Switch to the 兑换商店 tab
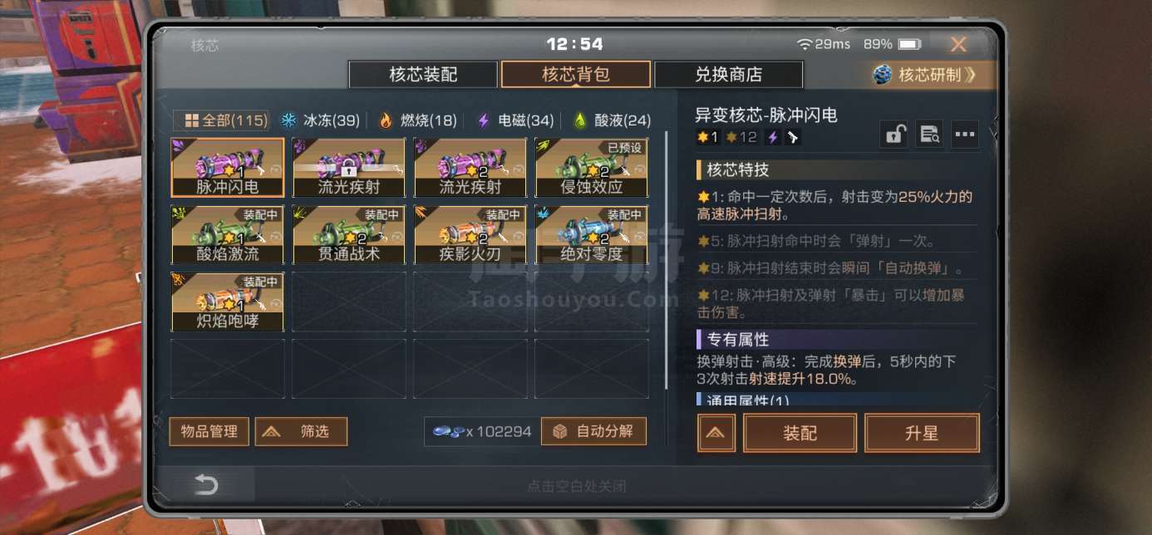1152x535 pixels. pos(728,75)
